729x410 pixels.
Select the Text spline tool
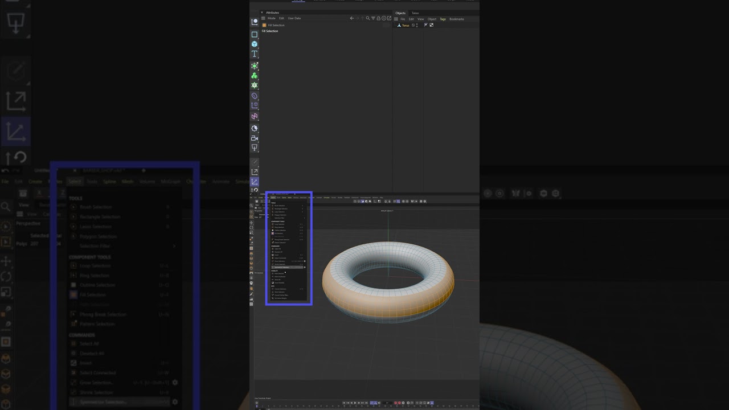point(255,54)
